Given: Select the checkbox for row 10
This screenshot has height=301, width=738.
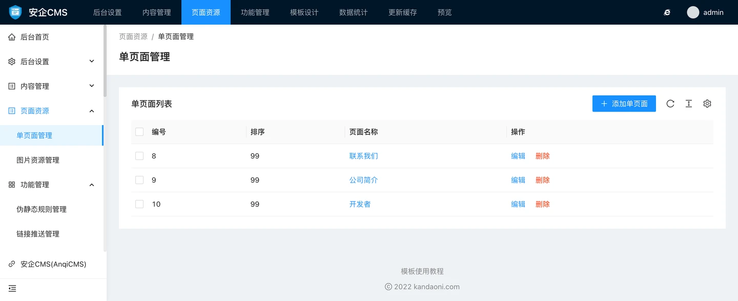Looking at the screenshot, I should click(x=139, y=204).
